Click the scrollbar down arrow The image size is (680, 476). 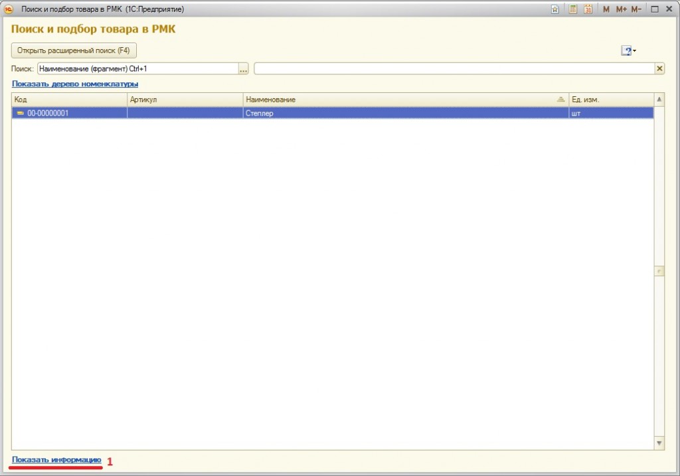(x=659, y=443)
